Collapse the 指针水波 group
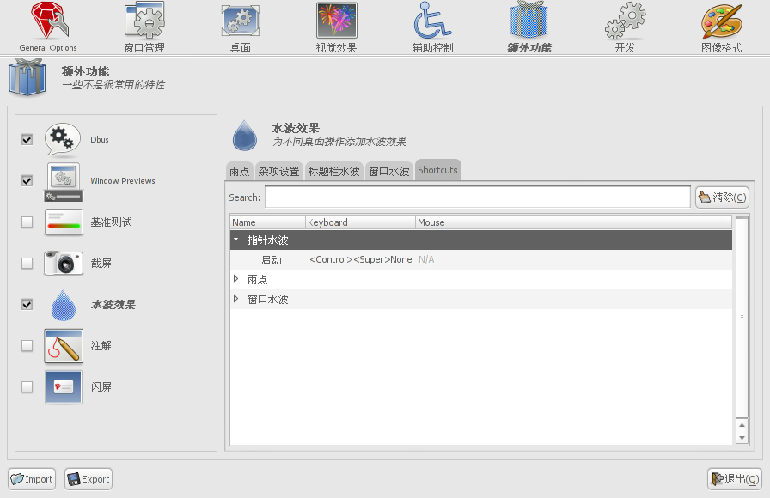This screenshot has height=498, width=770. pyautogui.click(x=236, y=240)
